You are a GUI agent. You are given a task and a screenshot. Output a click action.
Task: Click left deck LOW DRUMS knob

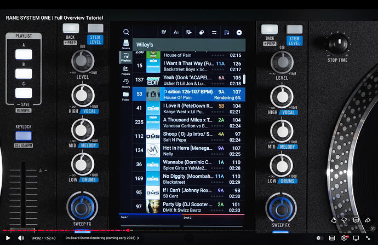click(x=82, y=165)
